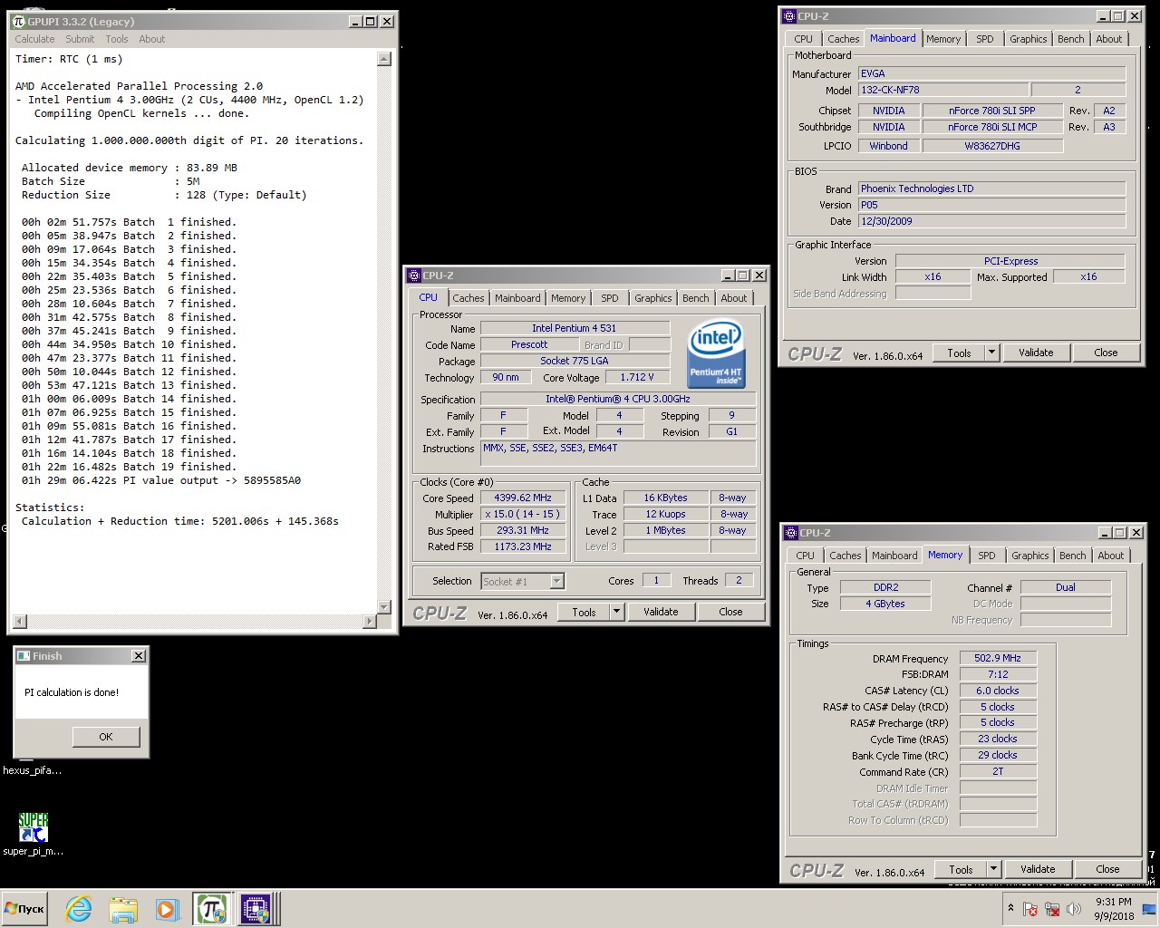Image resolution: width=1160 pixels, height=928 pixels.
Task: Show hidden tray icons arrow
Action: [x=1010, y=908]
